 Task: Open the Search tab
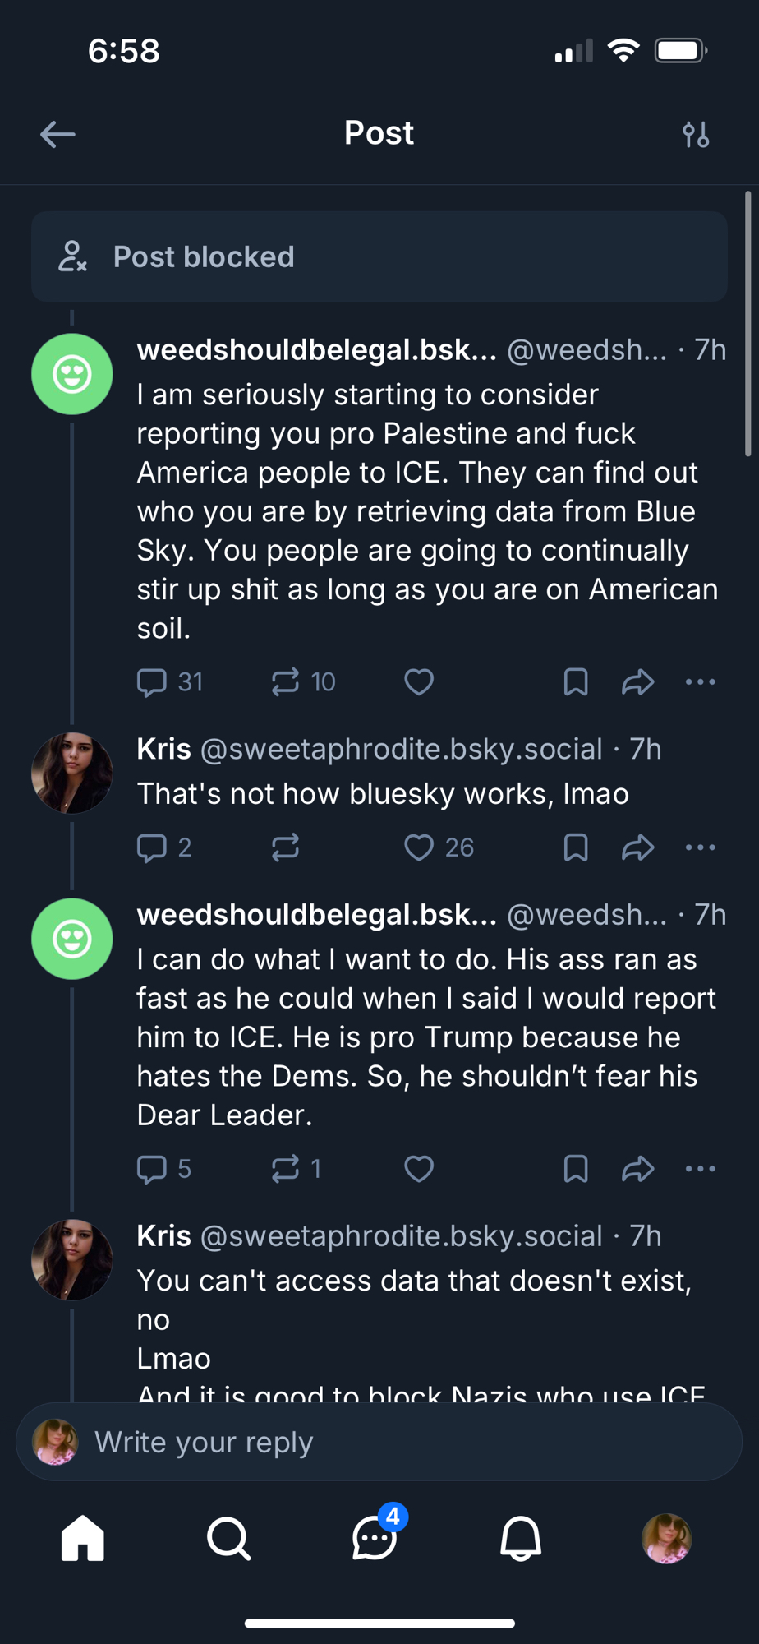(x=228, y=1538)
